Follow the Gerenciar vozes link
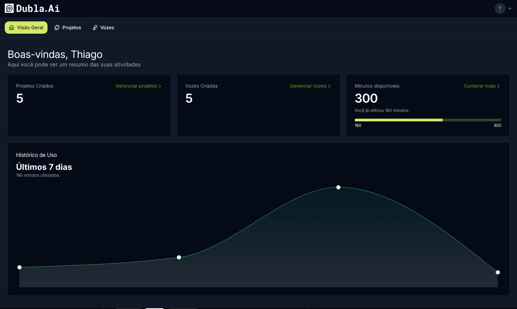Image resolution: width=517 pixels, height=309 pixels. click(x=308, y=86)
